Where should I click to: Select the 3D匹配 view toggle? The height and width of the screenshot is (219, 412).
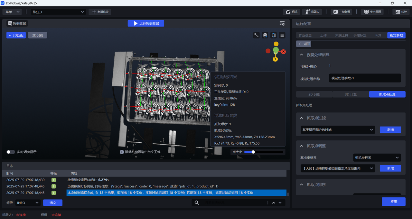(x=16, y=35)
